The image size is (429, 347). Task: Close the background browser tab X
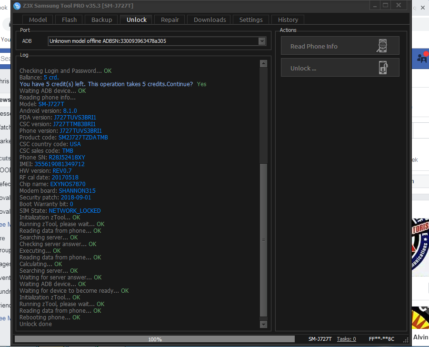(423, 8)
